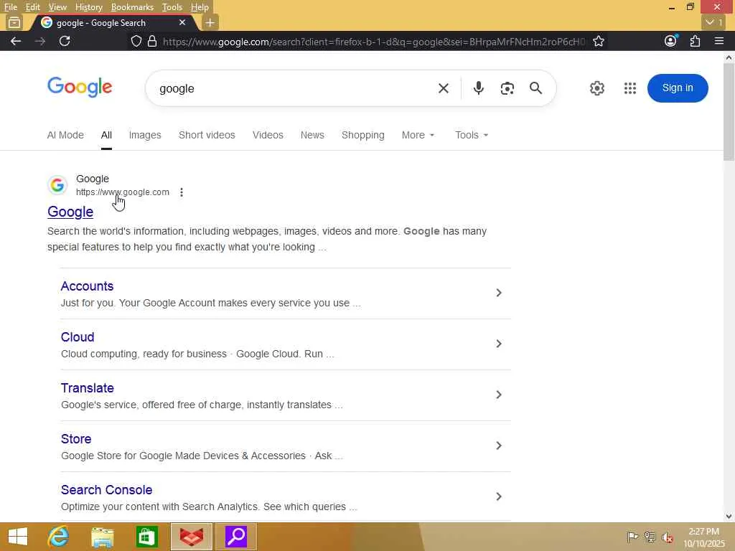Expand the Cloud sitelink chevron
The height and width of the screenshot is (551, 735).
[499, 344]
